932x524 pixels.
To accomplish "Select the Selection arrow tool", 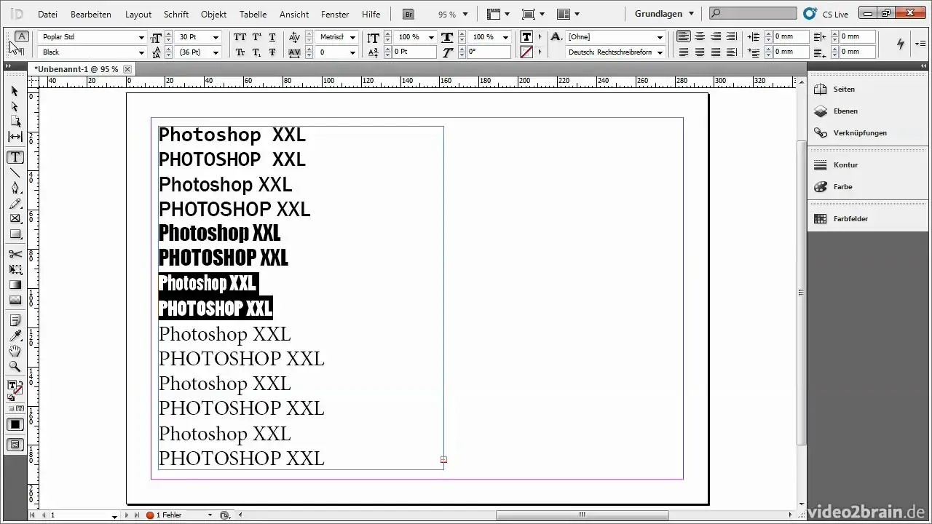I will pos(15,91).
